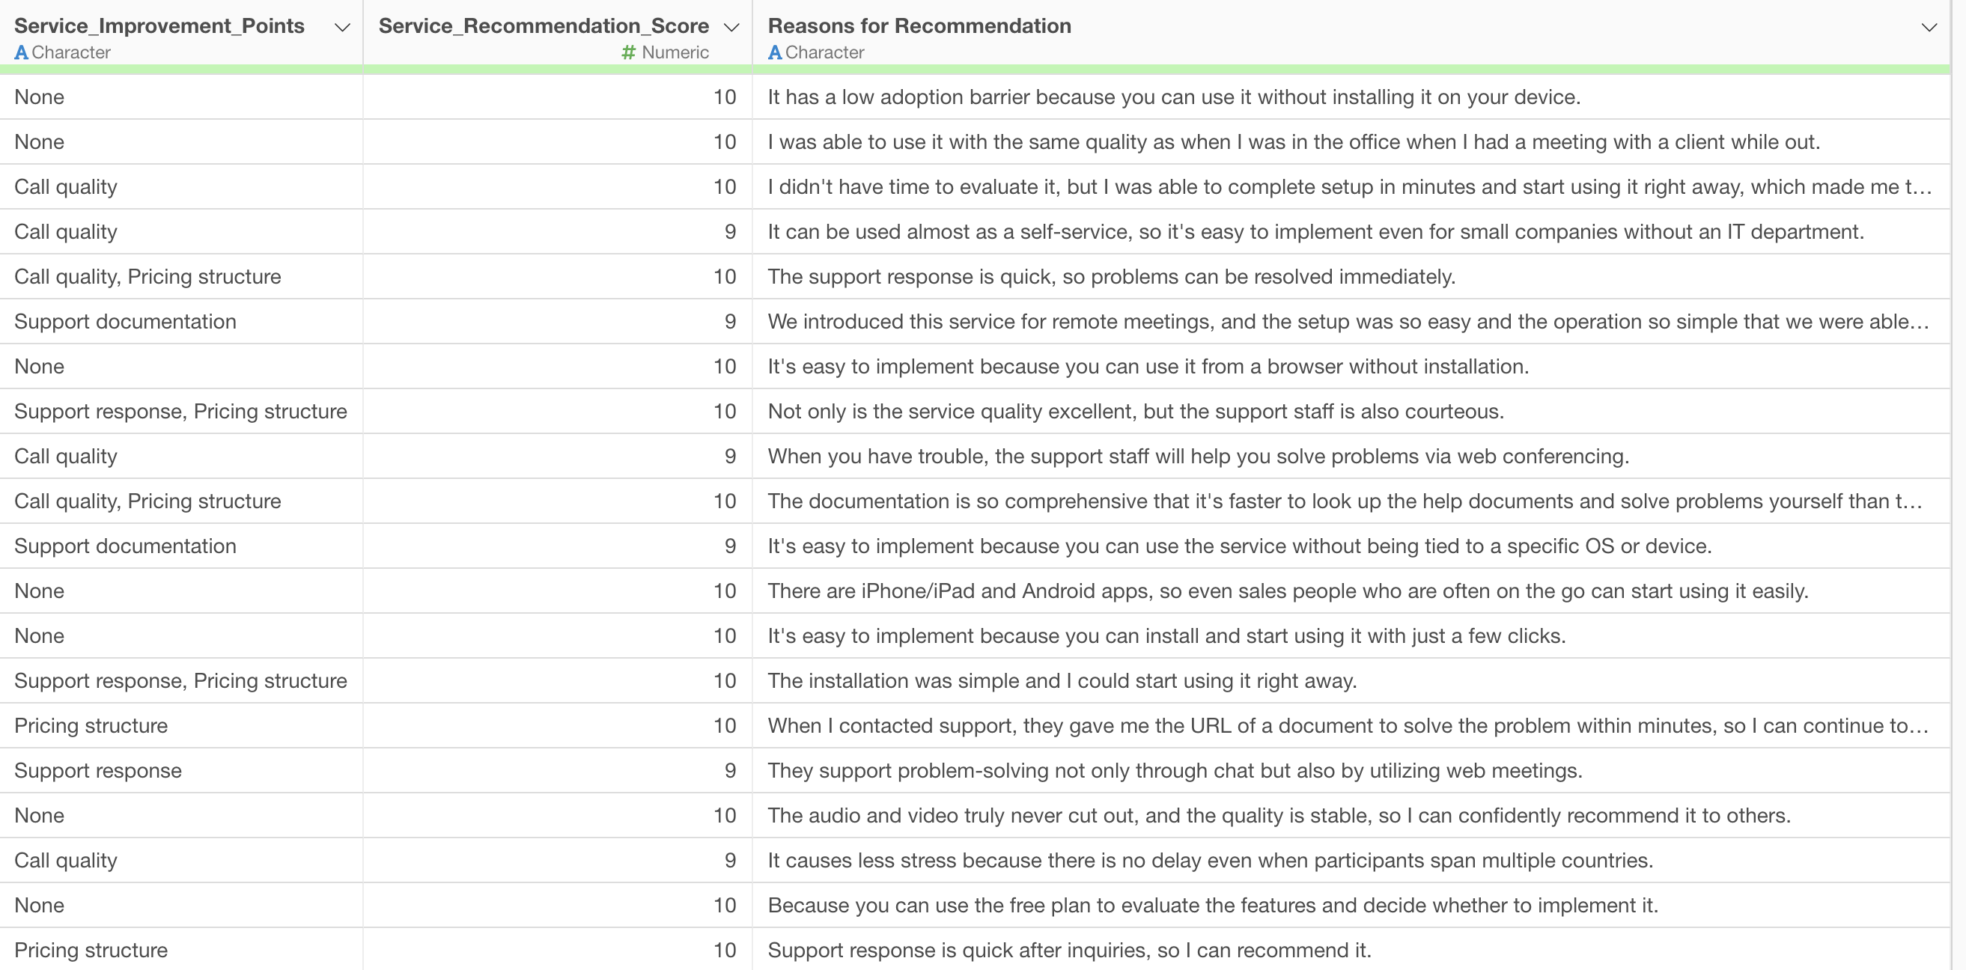Select the cell reading only "Support response"
The width and height of the screenshot is (1966, 970).
click(x=97, y=770)
